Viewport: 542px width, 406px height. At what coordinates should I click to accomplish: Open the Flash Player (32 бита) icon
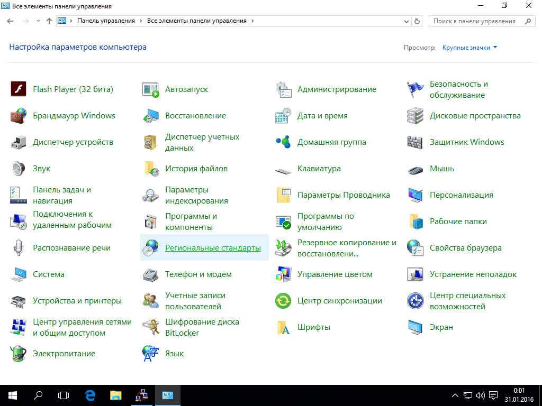coord(19,89)
